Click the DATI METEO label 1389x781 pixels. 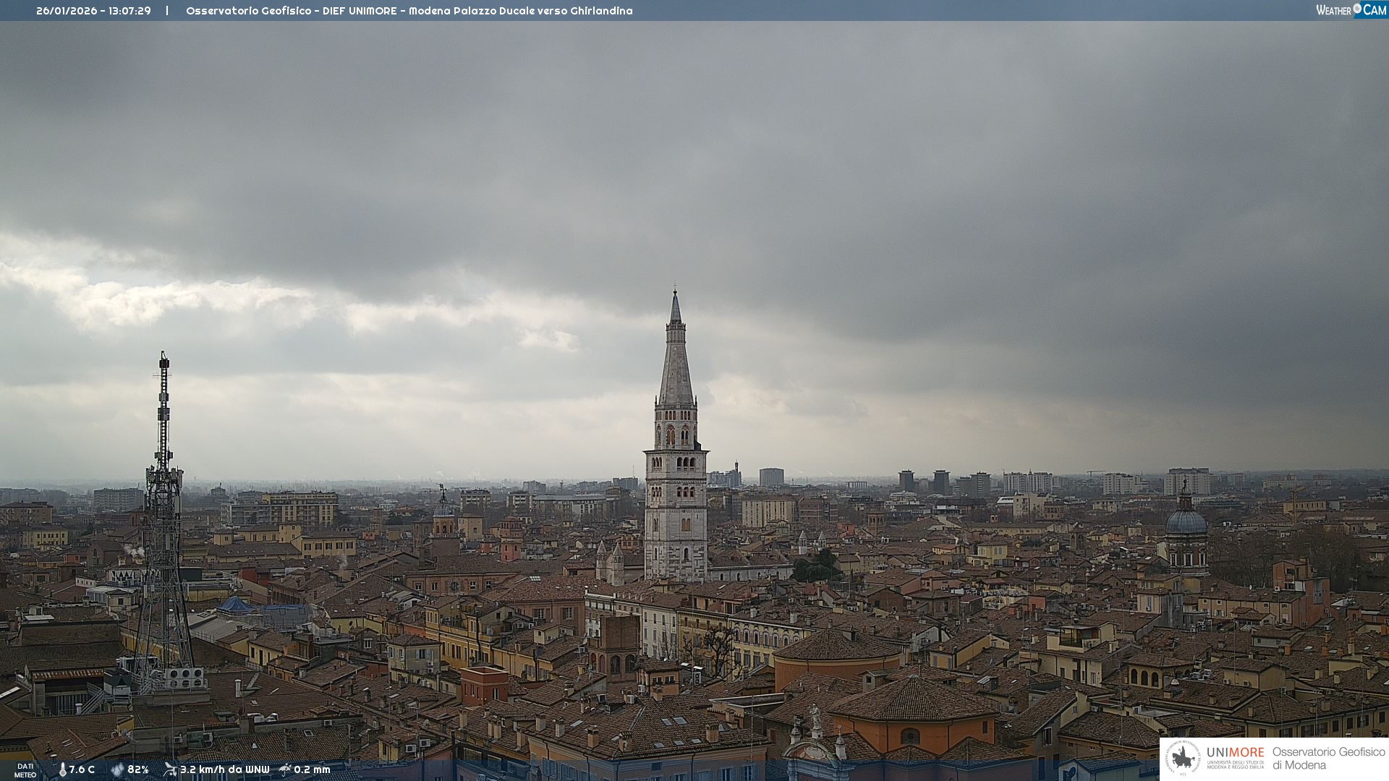[25, 770]
